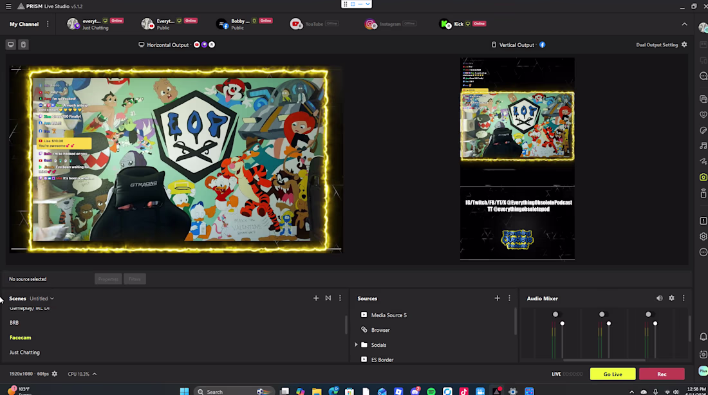Viewport: 708px width, 395px height.
Task: Open the exclamation alert icon in right sidebar
Action: pyautogui.click(x=703, y=221)
